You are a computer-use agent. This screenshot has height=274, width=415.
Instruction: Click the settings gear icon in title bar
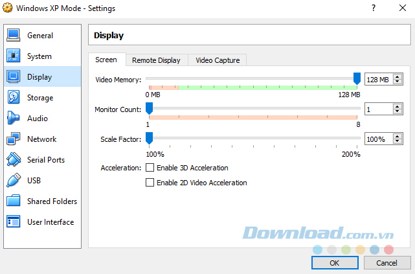(7, 8)
